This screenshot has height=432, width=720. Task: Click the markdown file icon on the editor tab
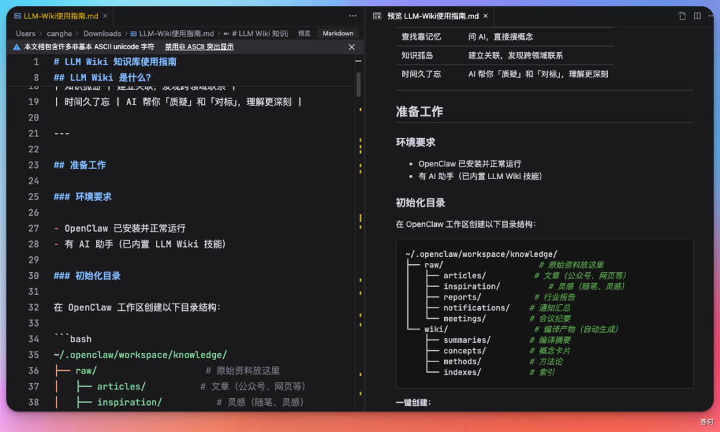click(17, 16)
